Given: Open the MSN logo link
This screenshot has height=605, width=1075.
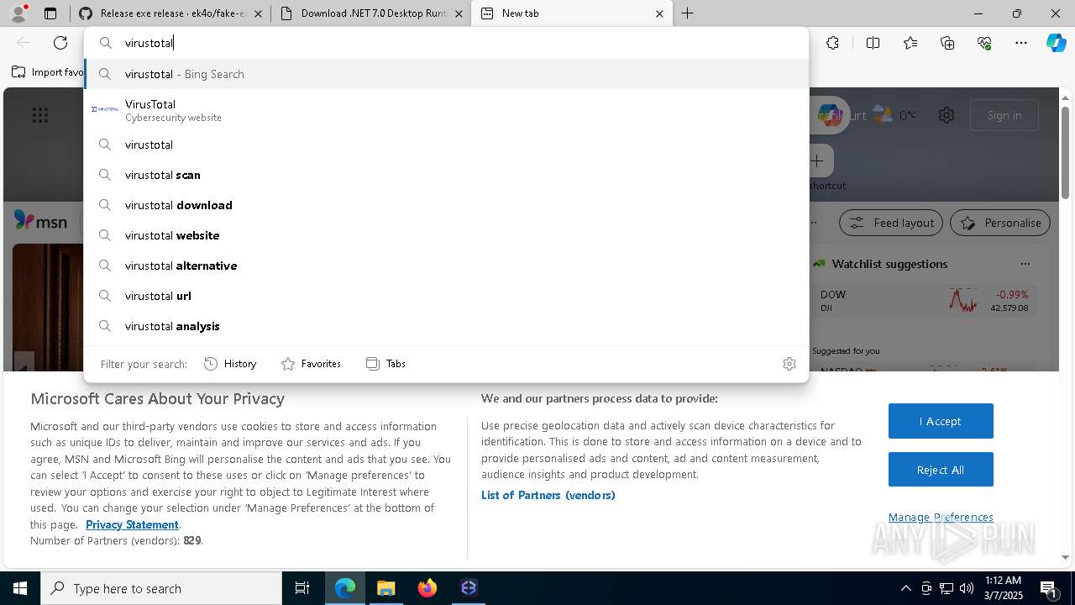Looking at the screenshot, I should click(40, 221).
